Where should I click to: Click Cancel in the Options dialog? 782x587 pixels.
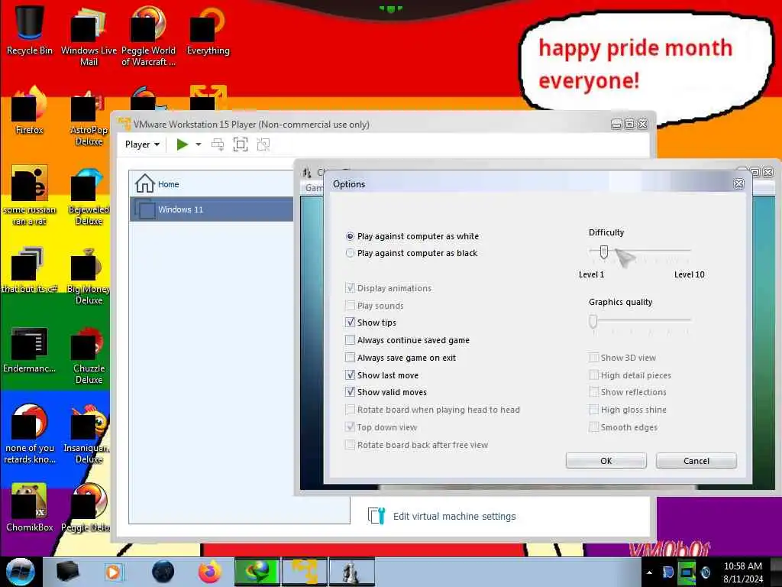696,461
